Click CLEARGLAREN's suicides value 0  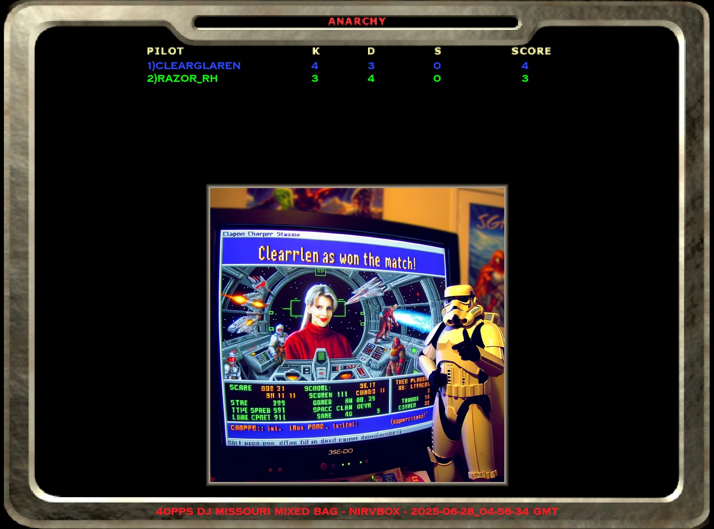tap(437, 66)
